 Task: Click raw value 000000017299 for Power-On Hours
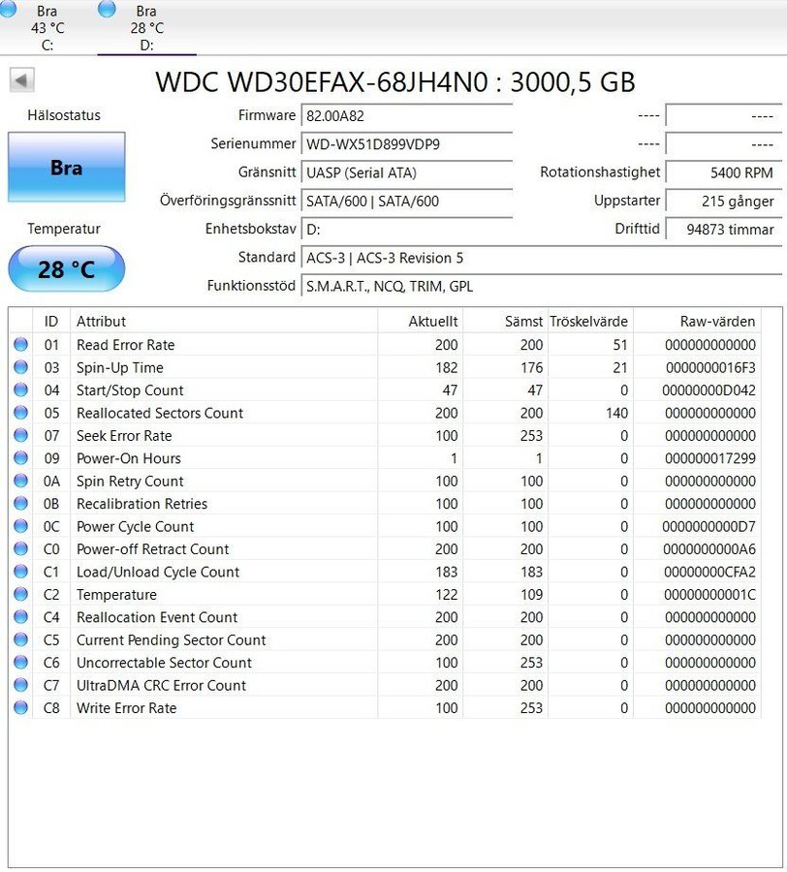[710, 458]
